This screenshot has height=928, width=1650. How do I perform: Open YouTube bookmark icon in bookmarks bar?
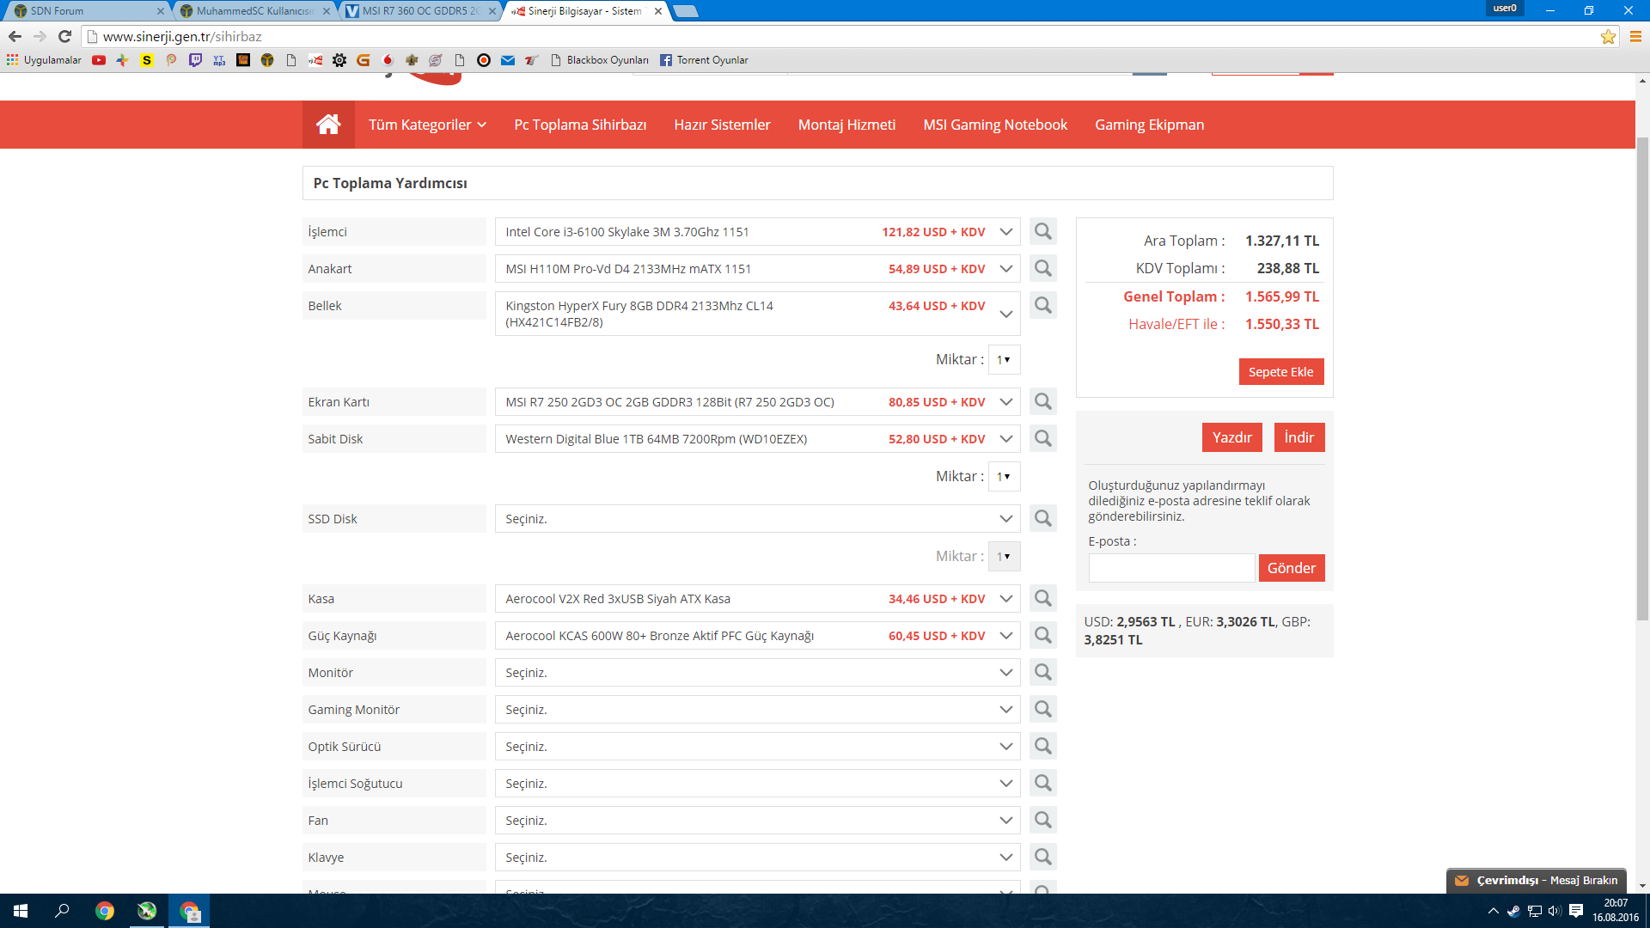[x=99, y=60]
